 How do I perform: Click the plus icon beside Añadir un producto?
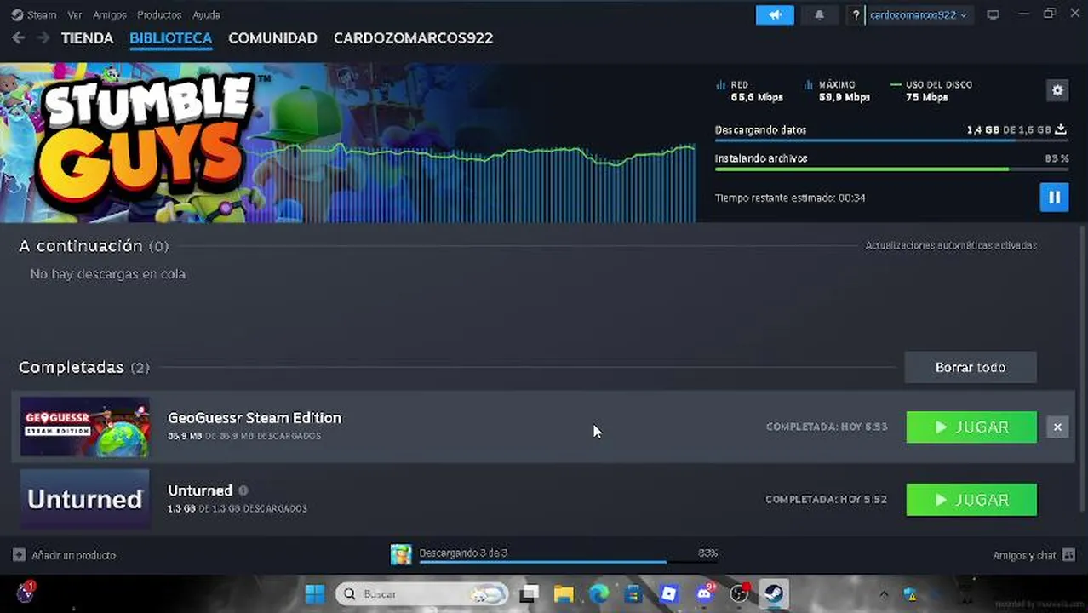tap(19, 555)
